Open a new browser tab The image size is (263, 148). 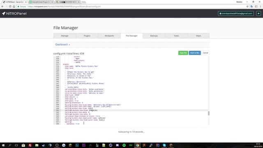click(84, 2)
